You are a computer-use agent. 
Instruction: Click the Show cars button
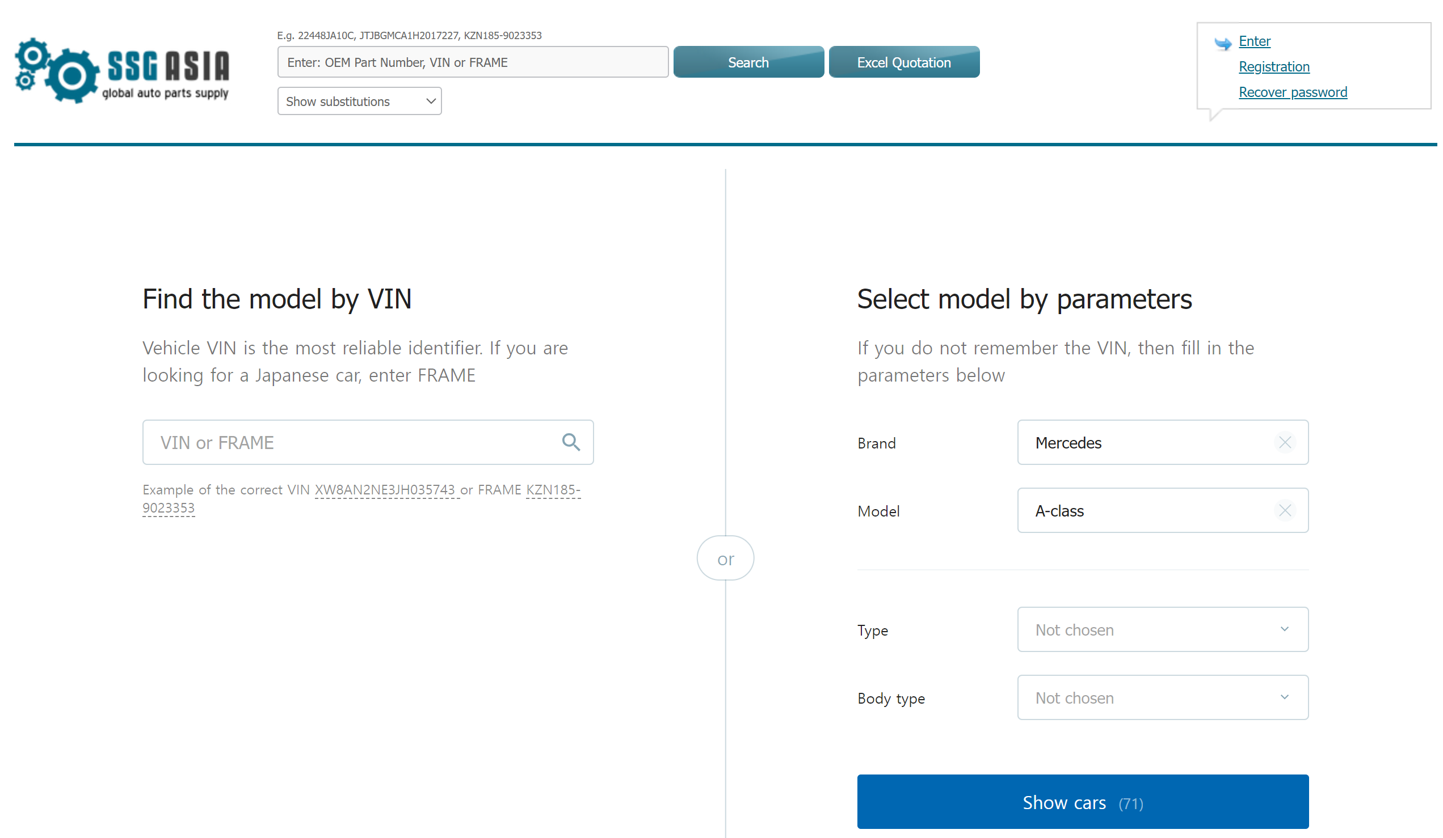point(1082,802)
